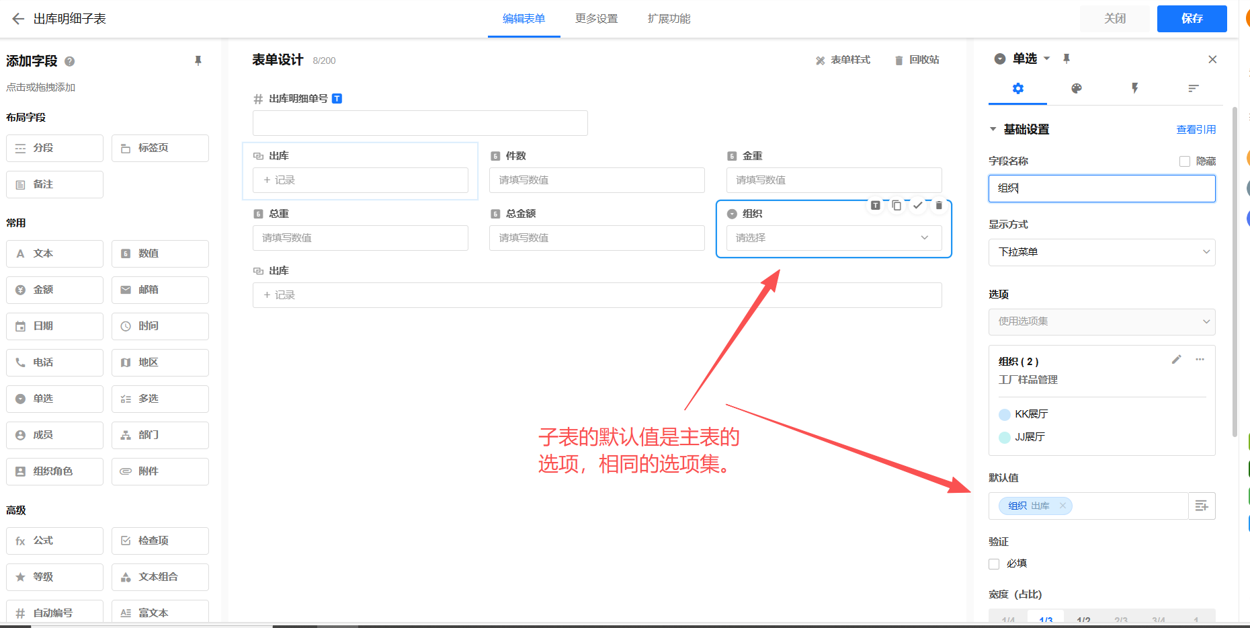The image size is (1250, 628).
Task: Click the back arrow next to 出库明细子表
Action: pos(18,19)
